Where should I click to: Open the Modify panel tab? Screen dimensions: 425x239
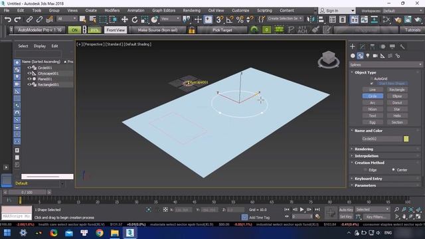(363, 46)
